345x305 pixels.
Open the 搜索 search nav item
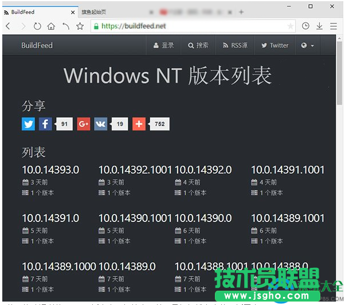coord(198,45)
